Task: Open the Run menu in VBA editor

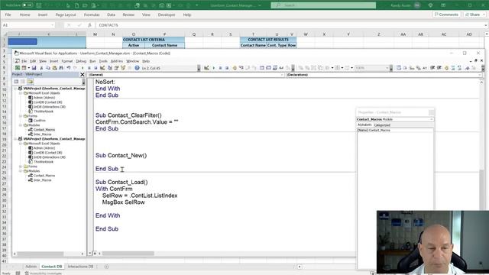Action: (x=92, y=61)
